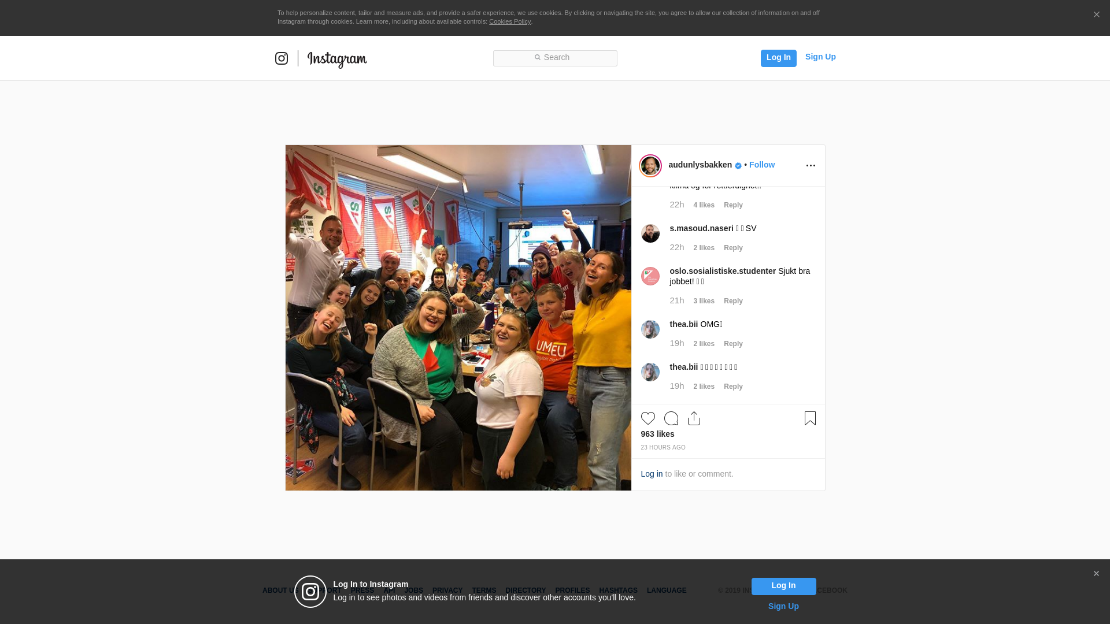
Task: Open the comment bubble icon
Action: (x=671, y=418)
